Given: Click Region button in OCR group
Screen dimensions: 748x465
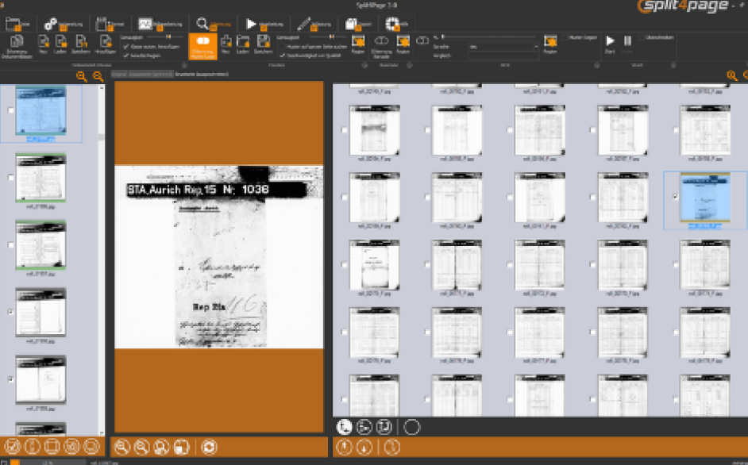Looking at the screenshot, I should click(550, 44).
